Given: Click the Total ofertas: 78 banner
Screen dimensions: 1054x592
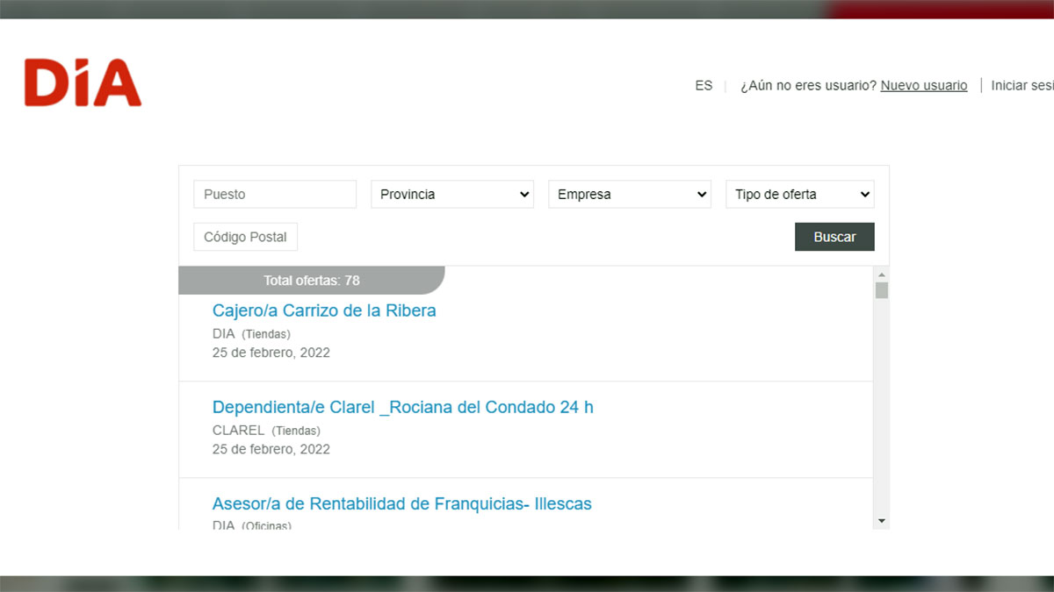Looking at the screenshot, I should click(311, 280).
